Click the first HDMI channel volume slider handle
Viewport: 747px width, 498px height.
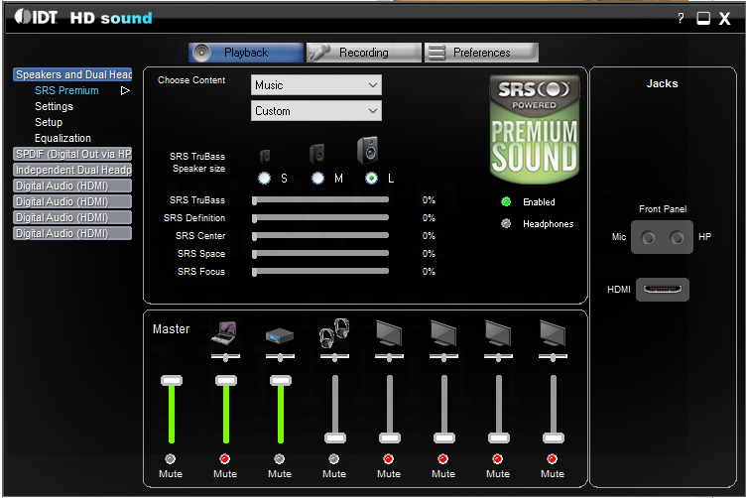390,437
